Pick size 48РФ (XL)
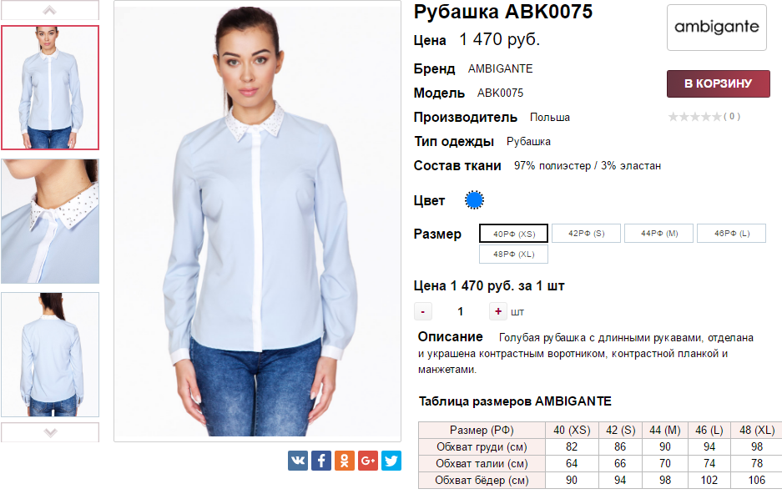Image resolution: width=782 pixels, height=494 pixels. (x=514, y=255)
